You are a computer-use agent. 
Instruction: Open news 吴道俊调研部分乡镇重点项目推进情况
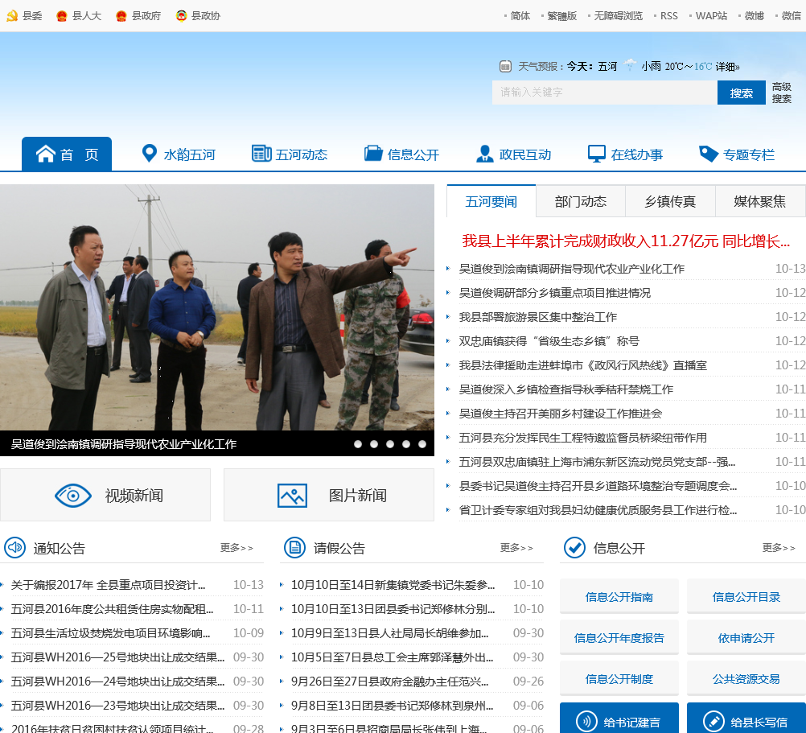pos(555,293)
